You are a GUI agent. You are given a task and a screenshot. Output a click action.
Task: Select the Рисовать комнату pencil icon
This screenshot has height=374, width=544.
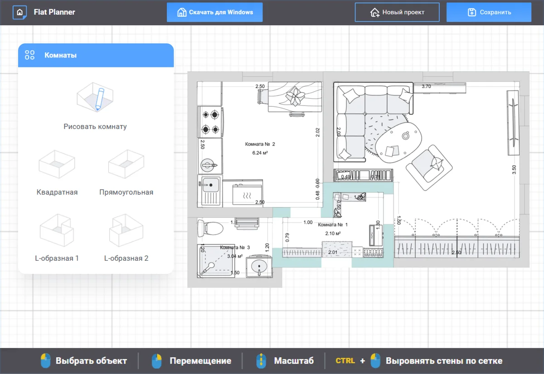point(95,97)
